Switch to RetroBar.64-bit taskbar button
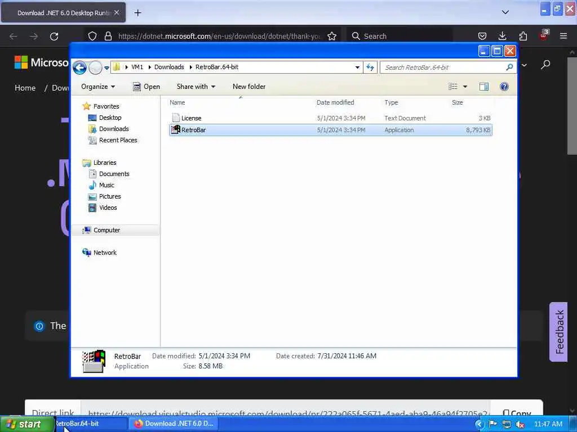577x432 pixels. [x=91, y=424]
